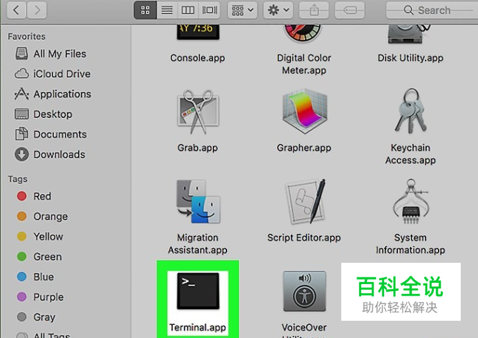The height and width of the screenshot is (338, 478).
Task: Switch to icon view
Action: tap(146, 10)
